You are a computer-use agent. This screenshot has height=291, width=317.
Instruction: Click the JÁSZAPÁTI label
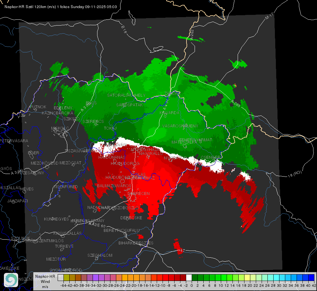click(17, 201)
